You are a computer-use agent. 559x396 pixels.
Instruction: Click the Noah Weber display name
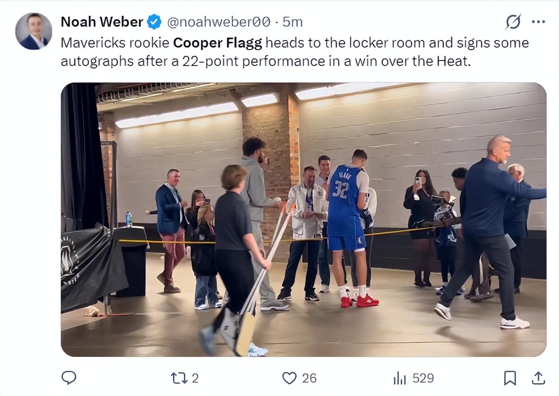click(102, 22)
